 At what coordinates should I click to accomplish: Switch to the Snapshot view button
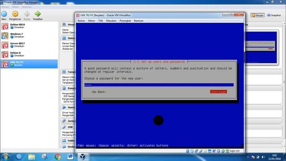(274, 15)
